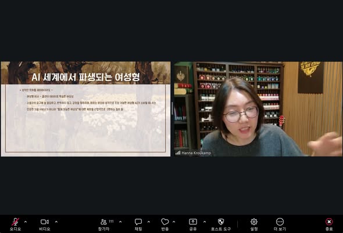Open the 호스트 도구 host tools shield
343x233 pixels.
point(221,224)
